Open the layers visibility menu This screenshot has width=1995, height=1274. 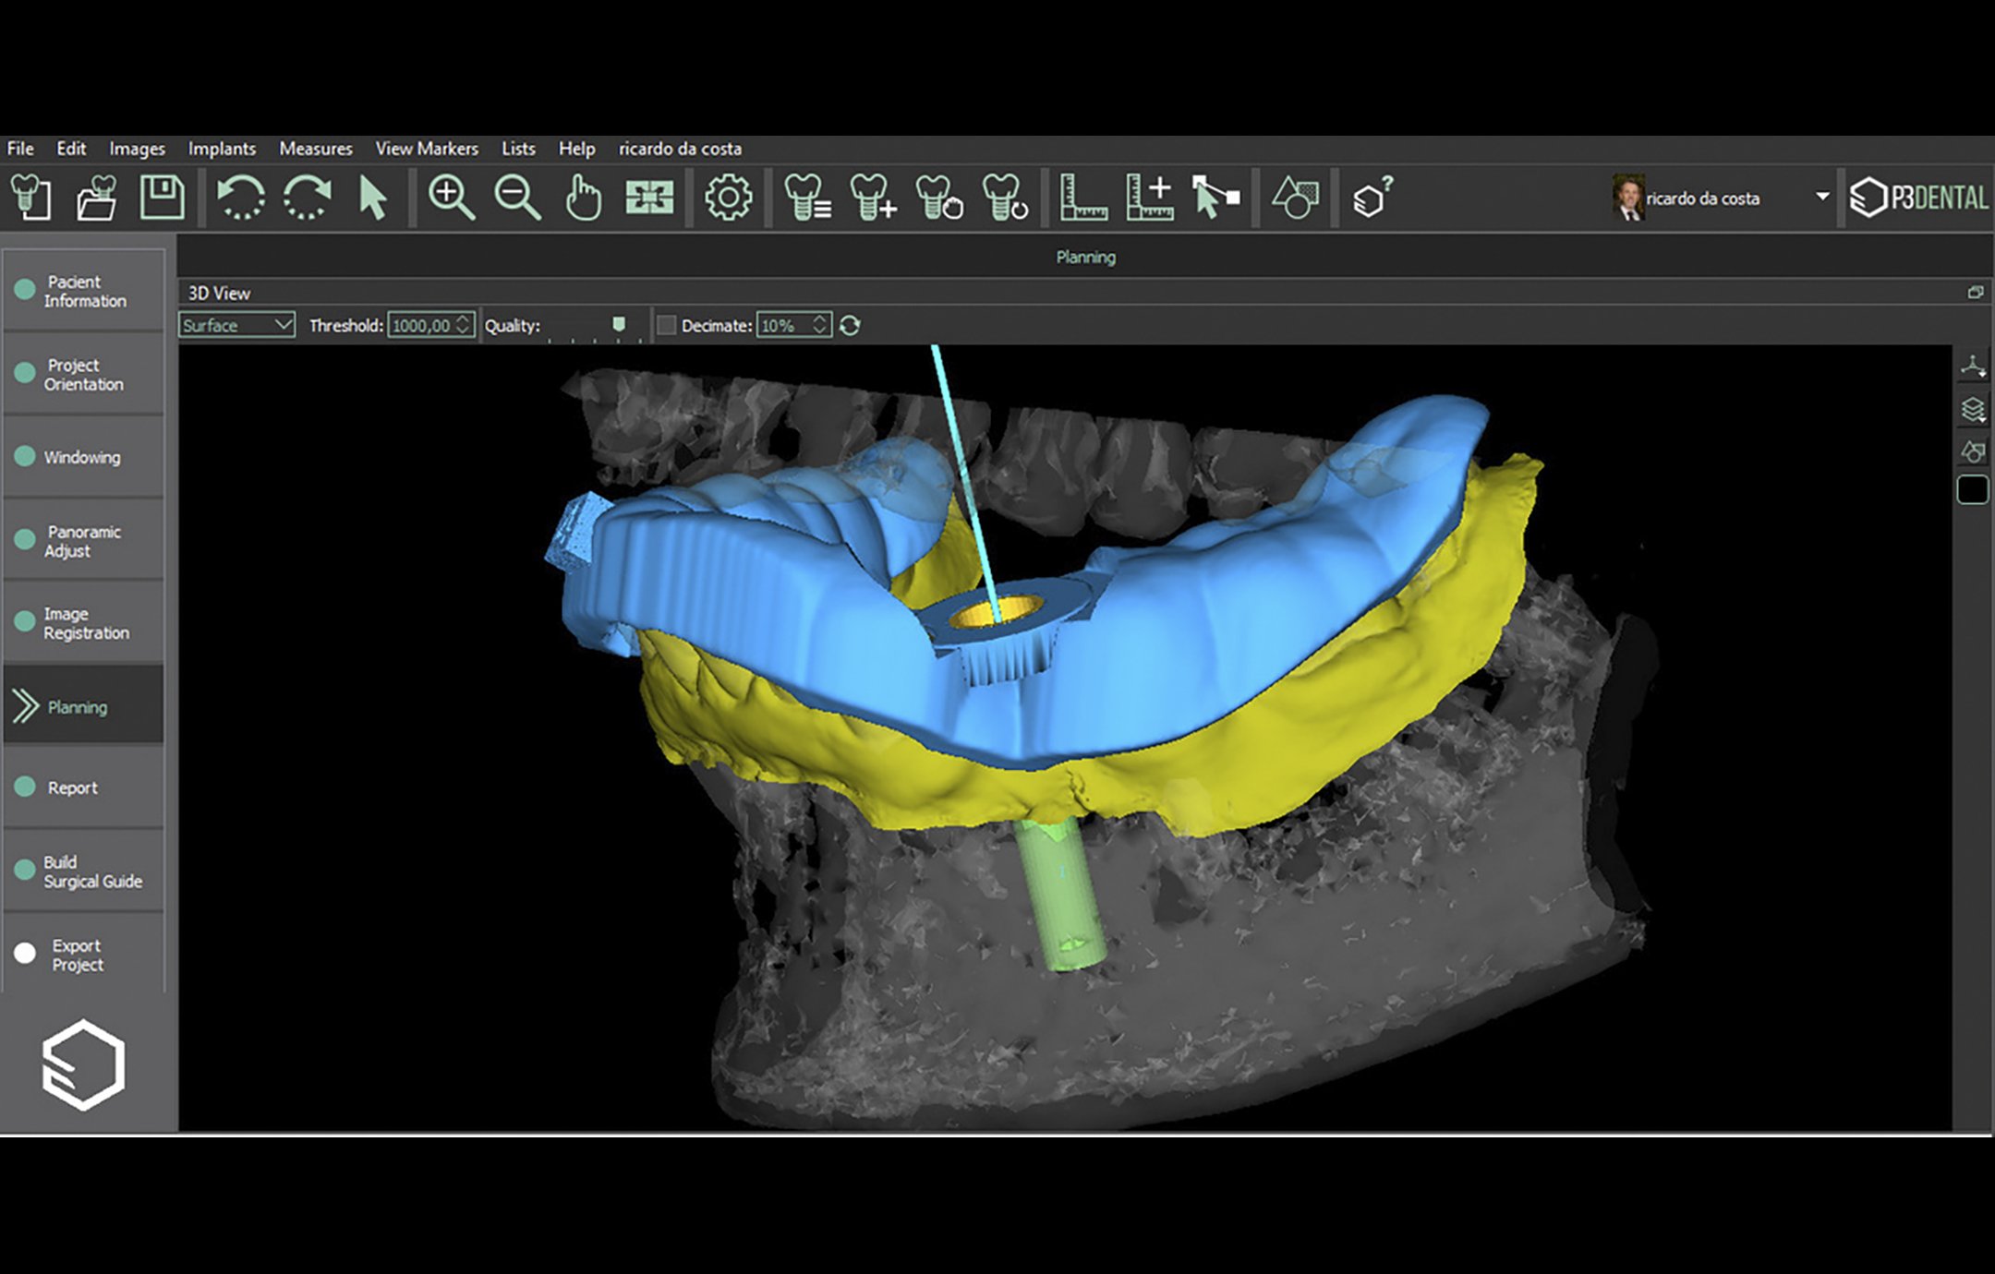(1972, 409)
